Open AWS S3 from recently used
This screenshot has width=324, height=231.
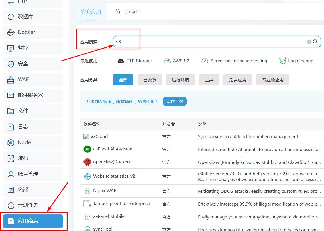tap(176, 61)
